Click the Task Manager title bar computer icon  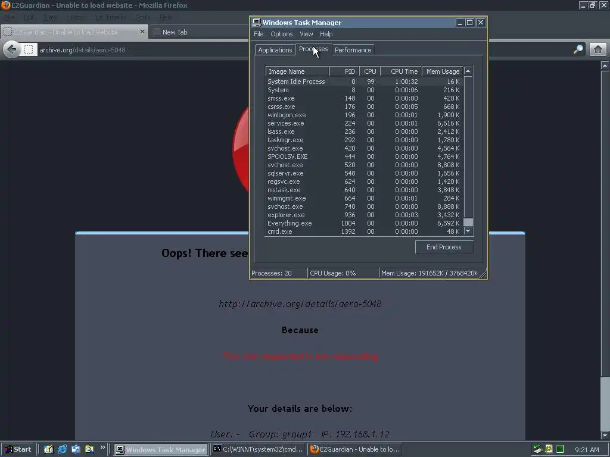coord(256,23)
